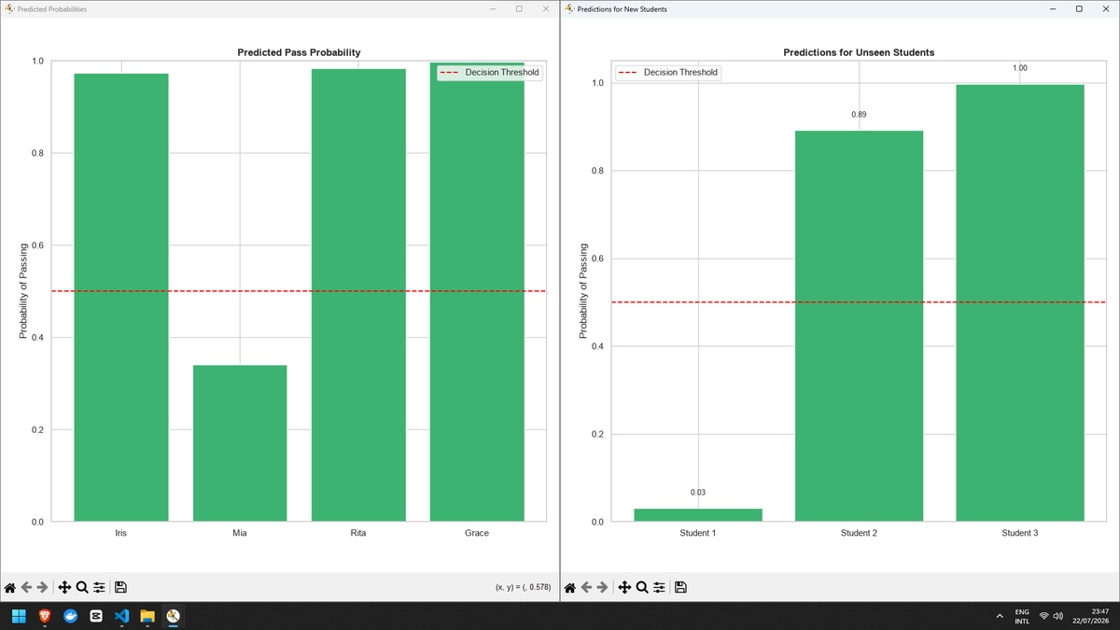Activate Zoom magnifier in Predictions for New Students window

pos(642,587)
